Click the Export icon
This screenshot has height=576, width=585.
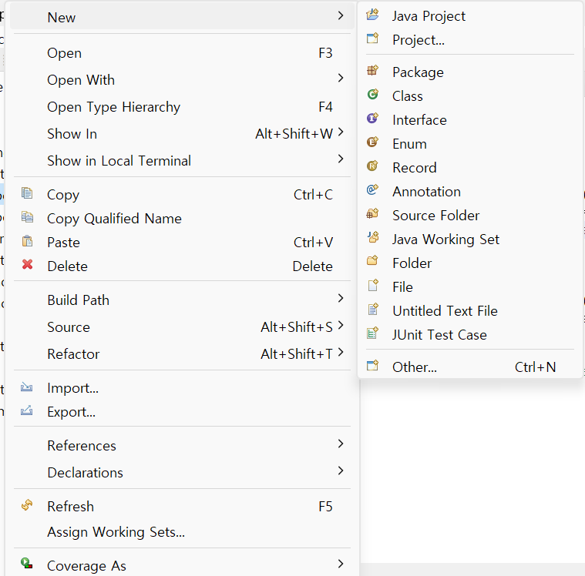26,410
